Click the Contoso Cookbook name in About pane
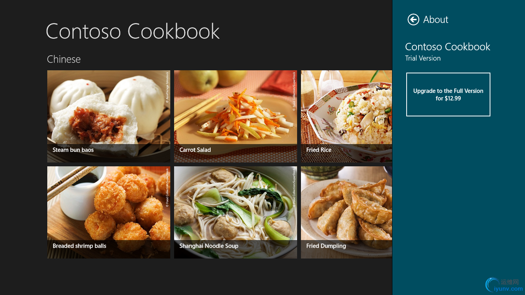The image size is (525, 295). tap(448, 47)
